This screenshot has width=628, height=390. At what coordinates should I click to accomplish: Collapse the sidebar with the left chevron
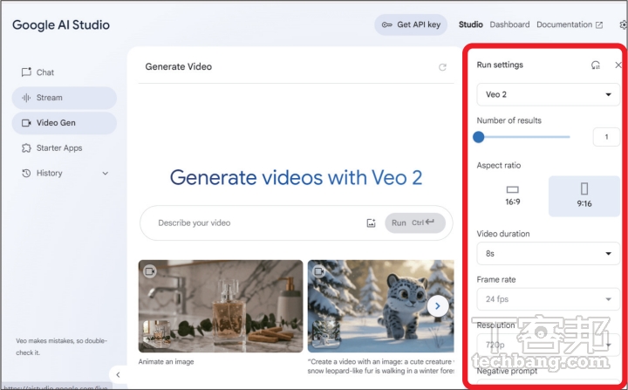(x=118, y=375)
